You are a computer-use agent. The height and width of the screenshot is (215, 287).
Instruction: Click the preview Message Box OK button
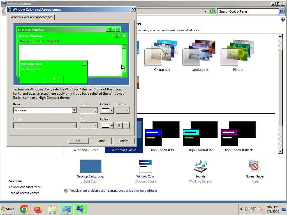[54, 79]
